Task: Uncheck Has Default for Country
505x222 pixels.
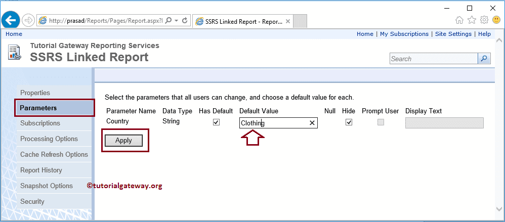Action: click(217, 122)
